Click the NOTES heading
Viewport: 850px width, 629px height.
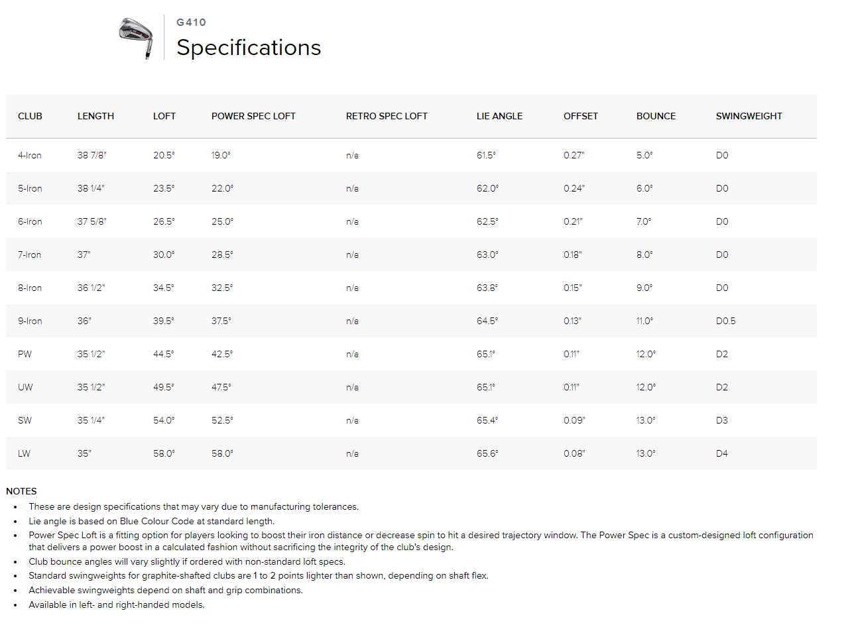click(x=21, y=491)
